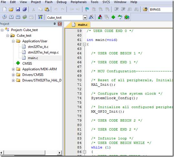Open Manage Project Items colored blocks icon
Viewport: 174px width, 157px height.
(100, 17)
